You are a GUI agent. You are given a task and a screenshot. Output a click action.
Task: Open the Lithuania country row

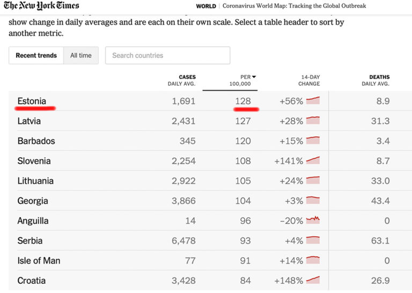[x=35, y=181]
